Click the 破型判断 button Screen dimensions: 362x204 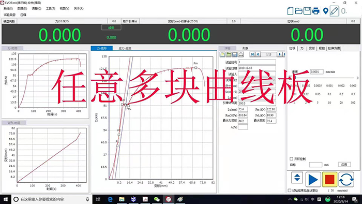[x=9, y=21]
